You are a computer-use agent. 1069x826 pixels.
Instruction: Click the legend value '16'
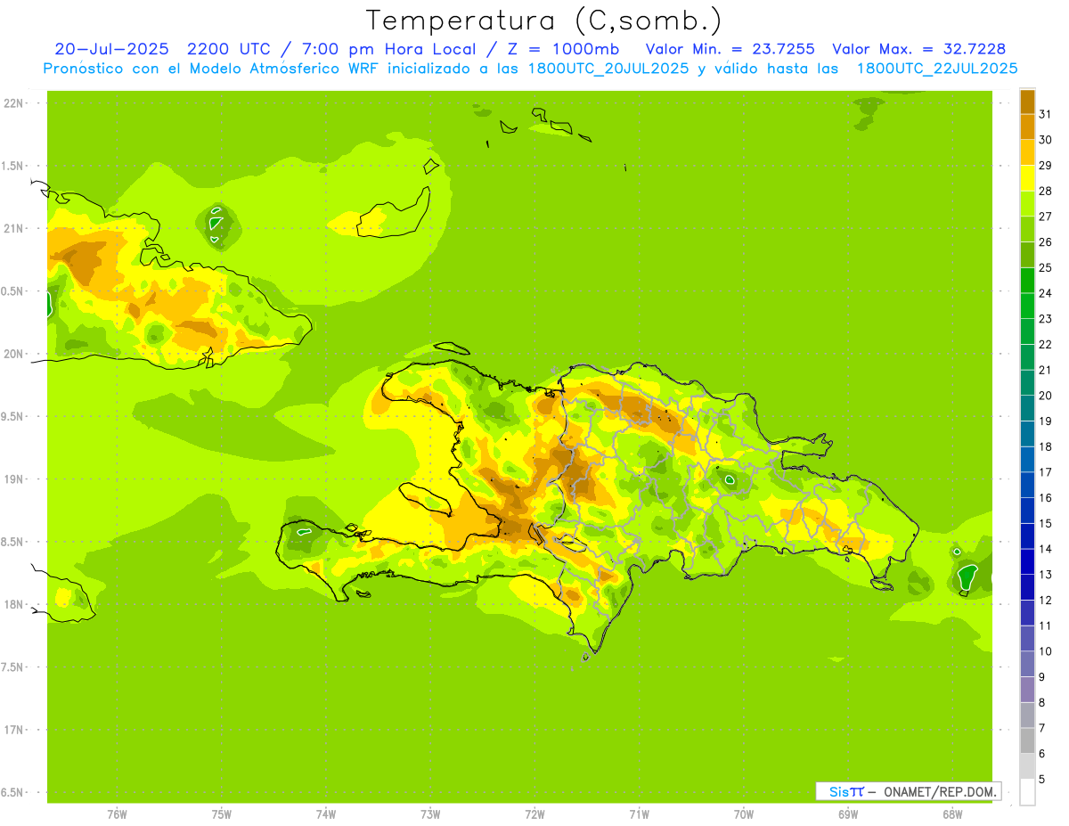pos(1045,498)
